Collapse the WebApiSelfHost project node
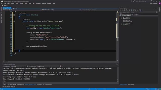161x90 pixels. pos(120,15)
